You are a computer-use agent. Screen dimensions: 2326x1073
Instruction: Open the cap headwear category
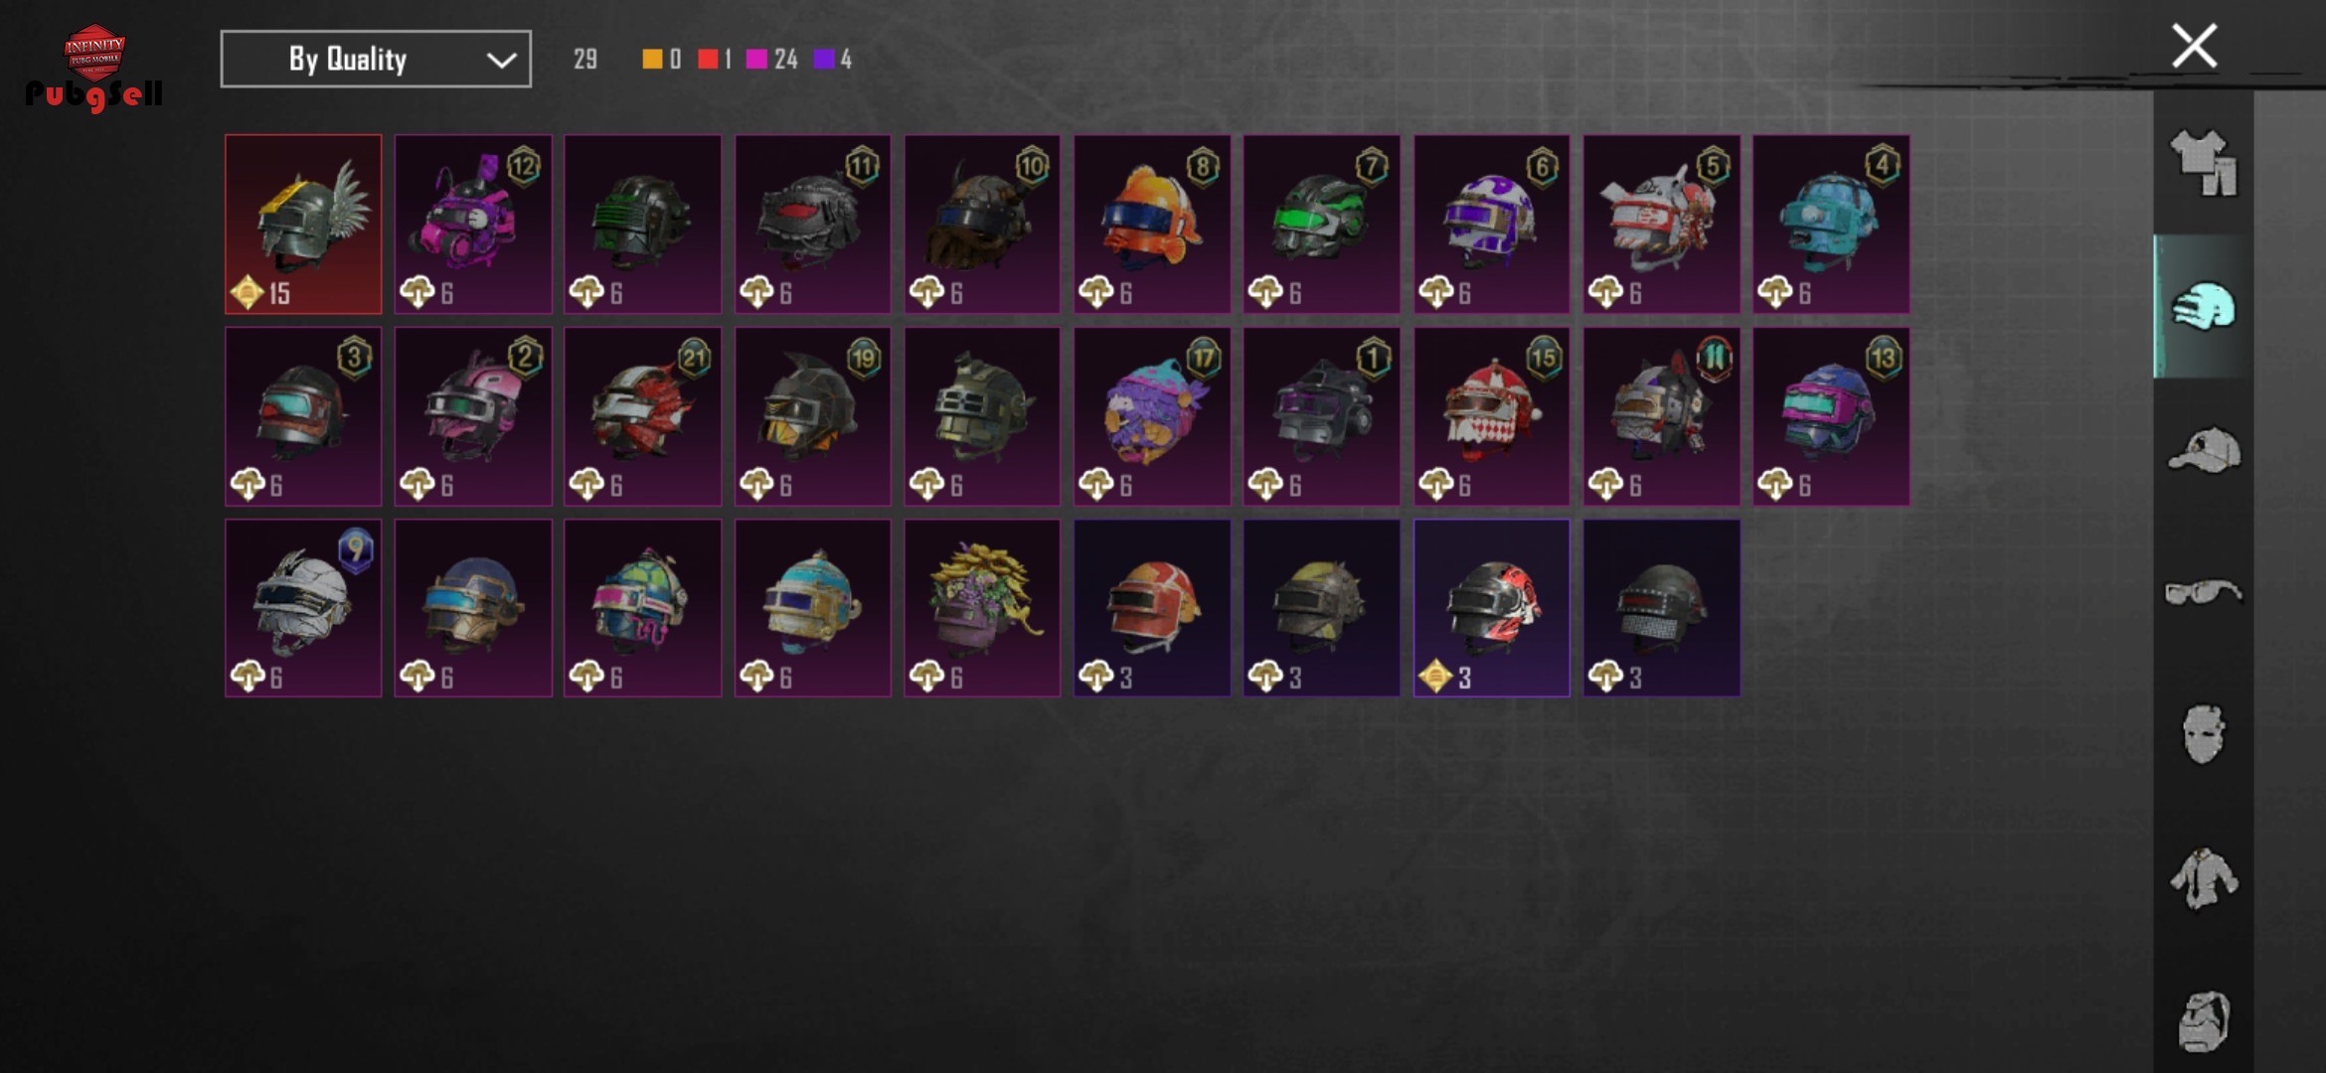(x=2203, y=450)
